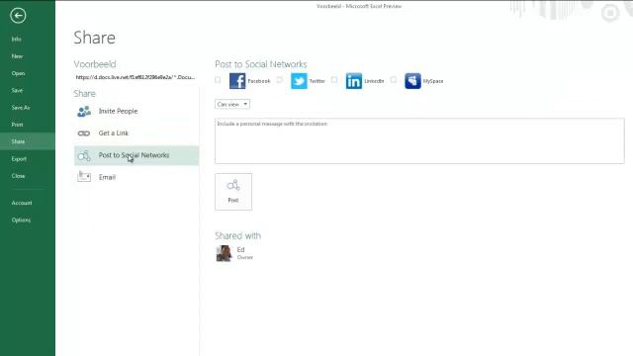Select the MySpace icon
Screen dimensions: 633x356
click(413, 81)
